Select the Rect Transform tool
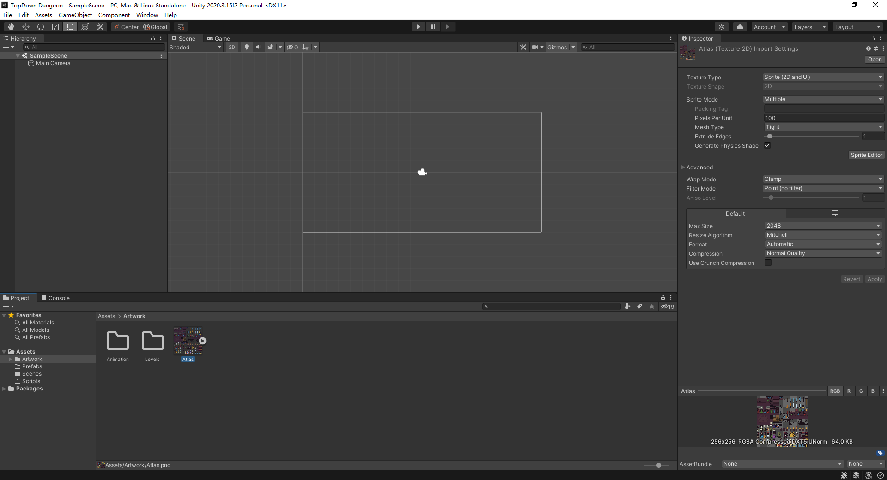Image resolution: width=887 pixels, height=480 pixels. click(70, 27)
